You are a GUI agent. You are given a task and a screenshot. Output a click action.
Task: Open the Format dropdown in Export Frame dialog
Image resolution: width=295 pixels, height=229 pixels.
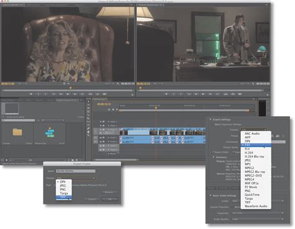point(76,178)
